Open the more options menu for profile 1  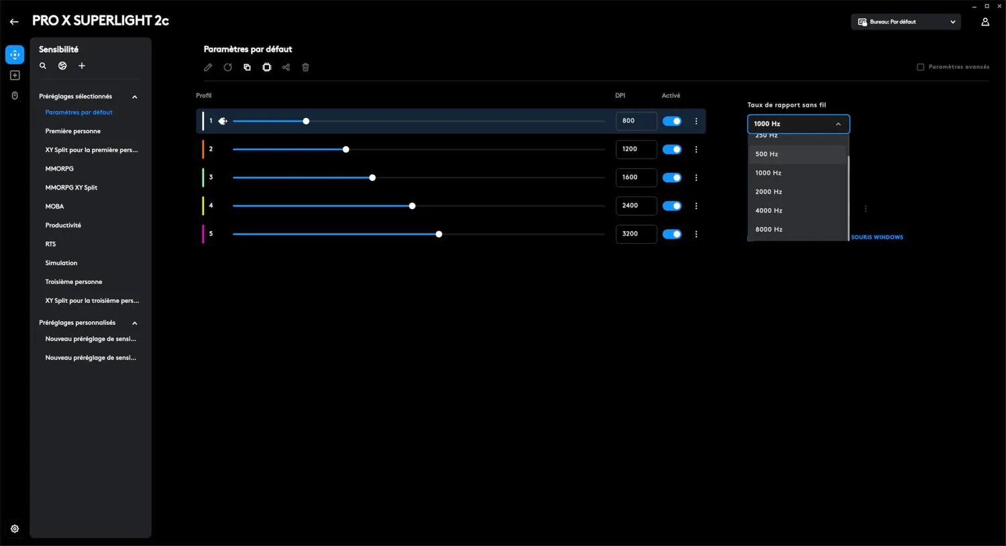[696, 121]
